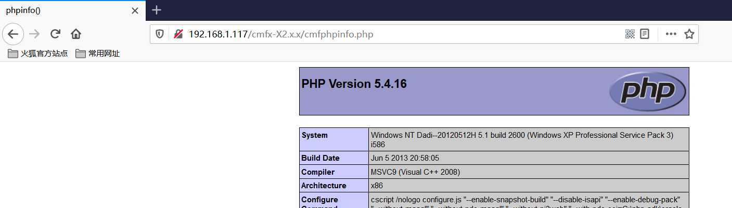732x208 pixels.
Task: Click the insecure connection lock icon
Action: 178,34
